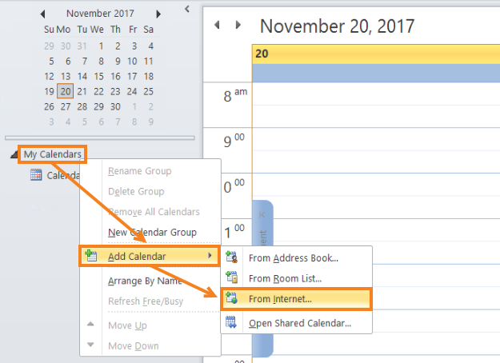Click the Open Shared Calendar icon

click(232, 323)
